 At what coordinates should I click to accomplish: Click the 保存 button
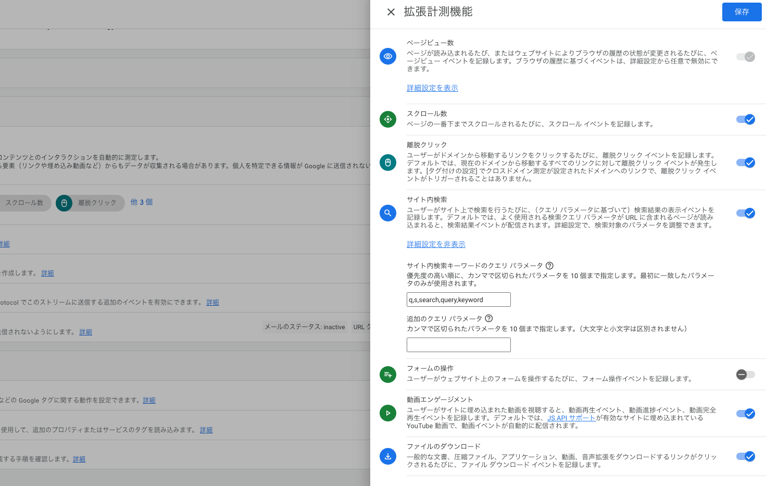coord(742,12)
